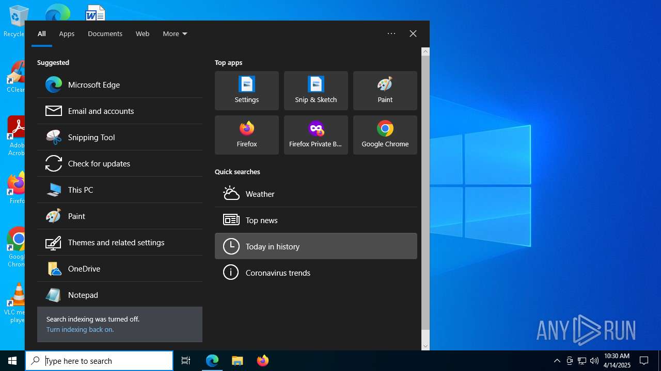Viewport: 661px width, 371px height.
Task: Click the volume speaker tray icon
Action: tap(594, 361)
